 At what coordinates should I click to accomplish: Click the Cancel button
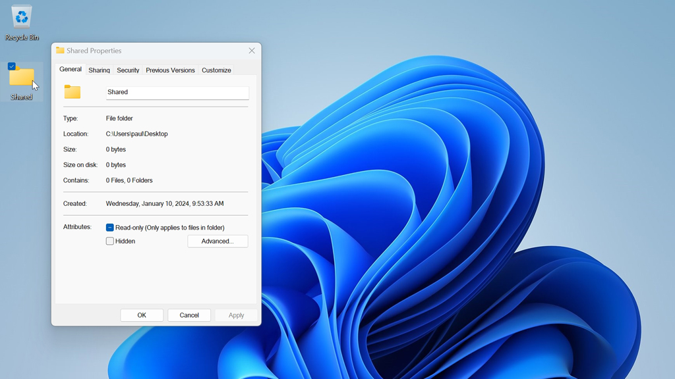189,315
